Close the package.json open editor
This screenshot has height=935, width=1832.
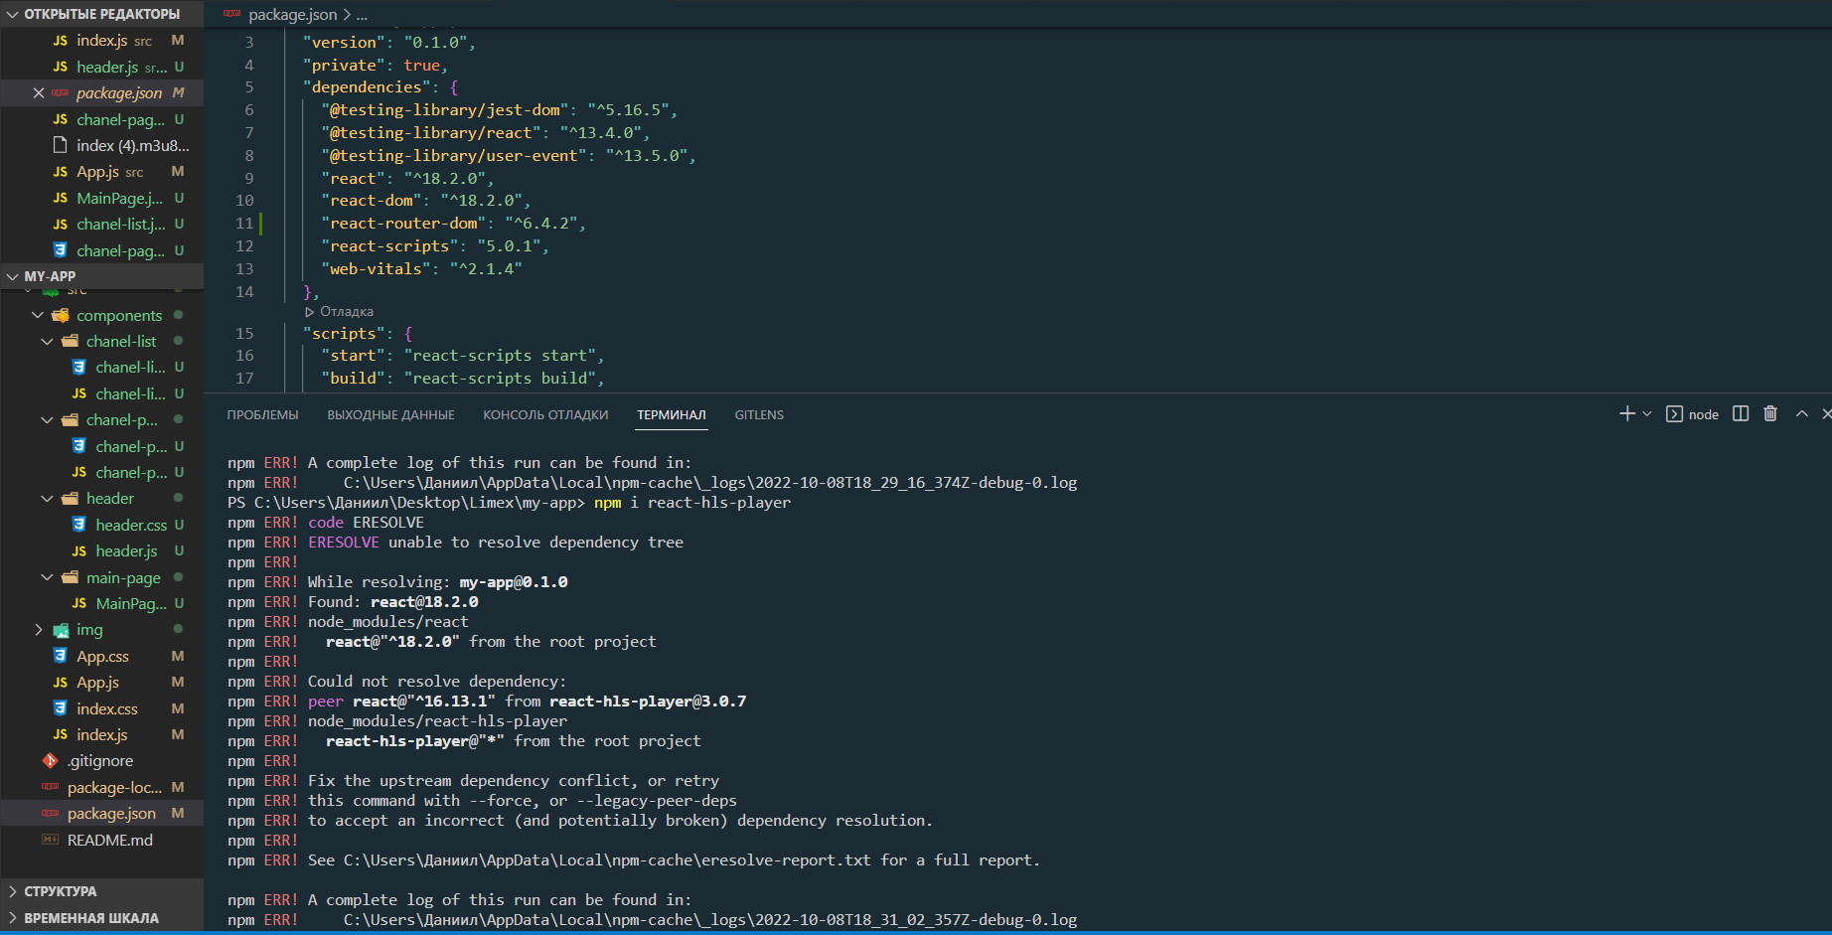[39, 93]
